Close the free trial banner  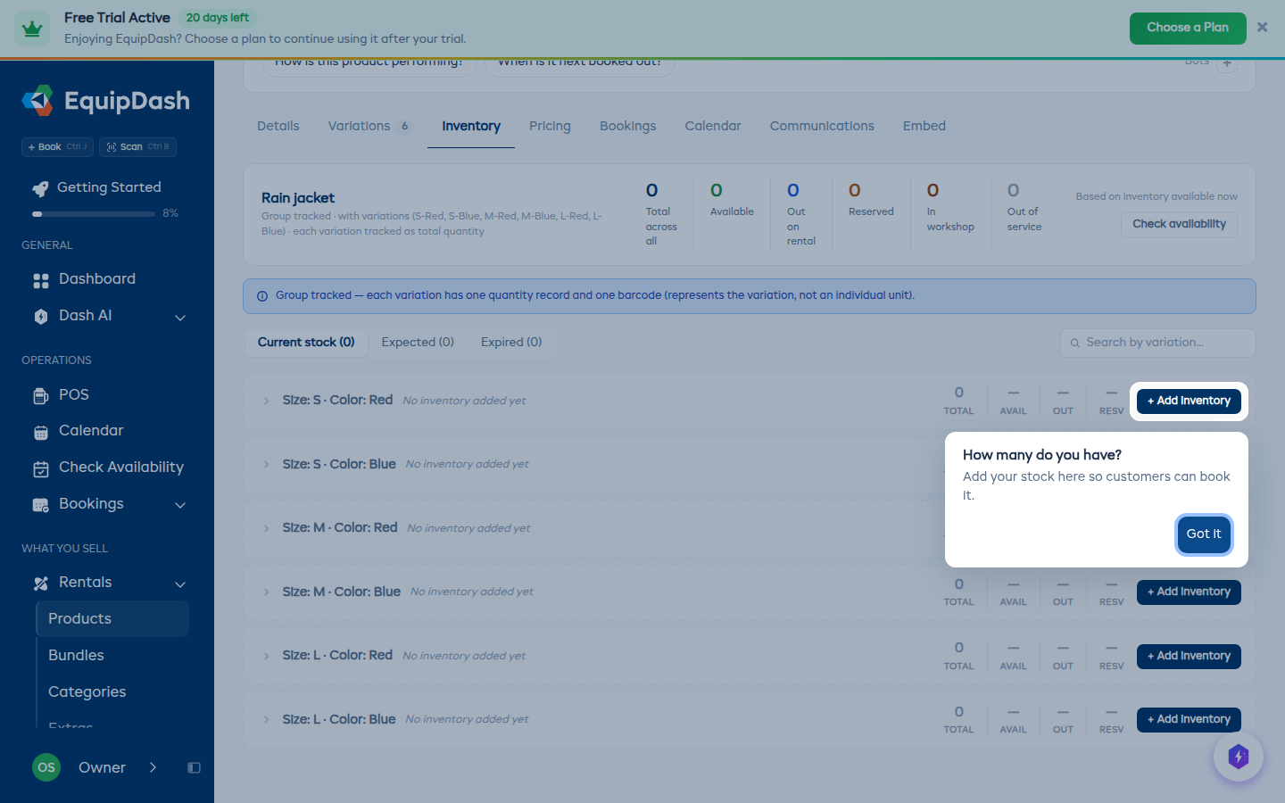click(x=1262, y=28)
